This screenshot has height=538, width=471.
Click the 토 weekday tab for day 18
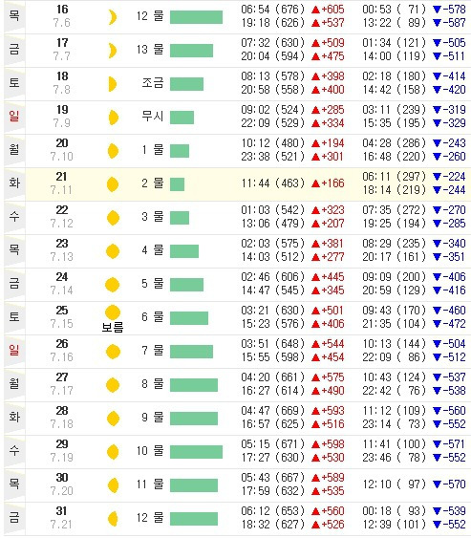click(14, 83)
